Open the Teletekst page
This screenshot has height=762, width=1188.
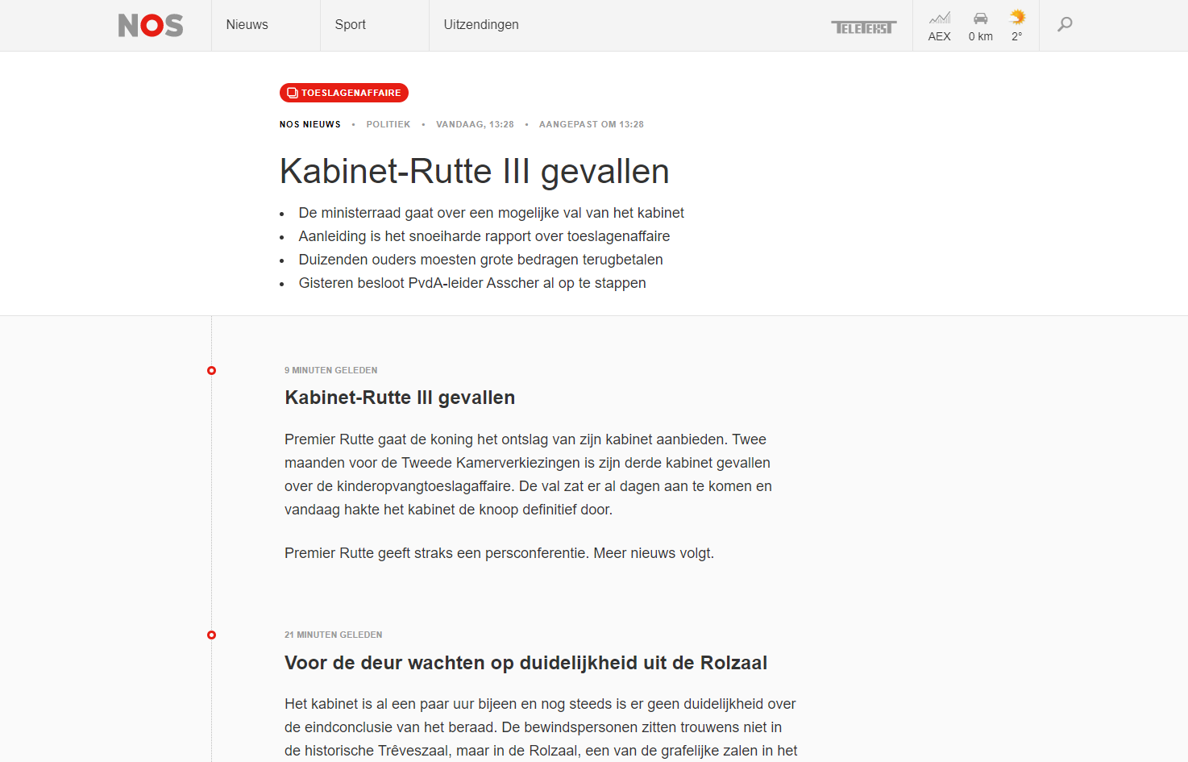point(863,27)
